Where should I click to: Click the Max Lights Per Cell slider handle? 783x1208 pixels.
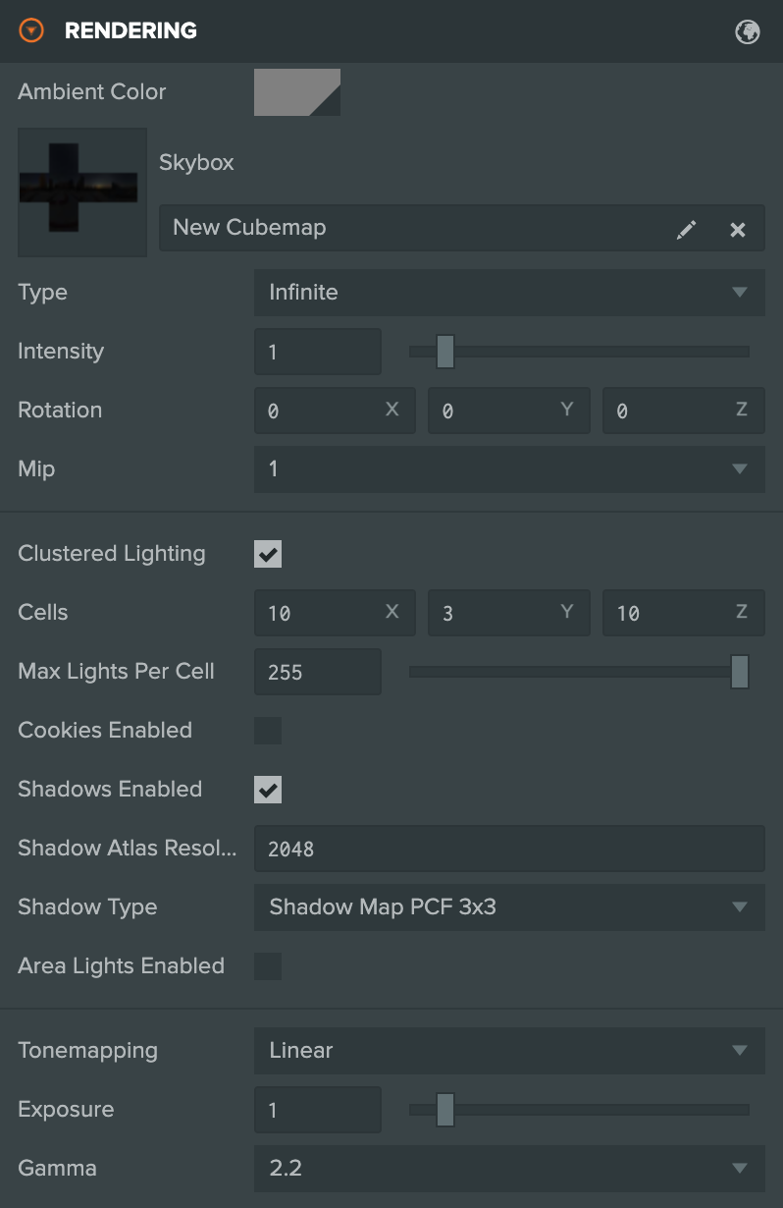(740, 672)
